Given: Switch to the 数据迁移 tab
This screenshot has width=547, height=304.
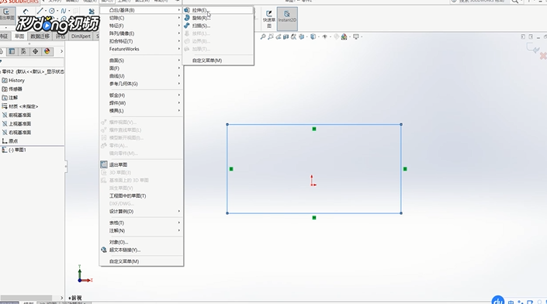Looking at the screenshot, I should pyautogui.click(x=40, y=36).
